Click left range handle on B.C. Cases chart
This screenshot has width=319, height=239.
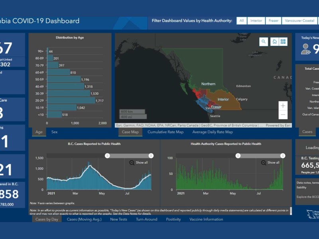[107, 156]
